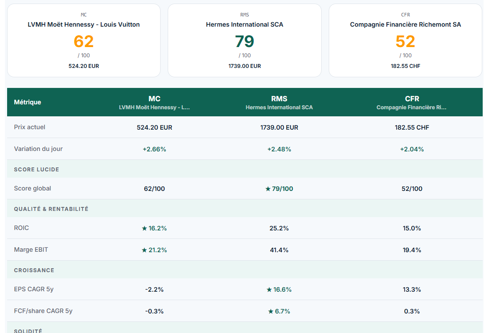The height and width of the screenshot is (333, 488).
Task: Select the CFR column header
Action: pos(412,103)
